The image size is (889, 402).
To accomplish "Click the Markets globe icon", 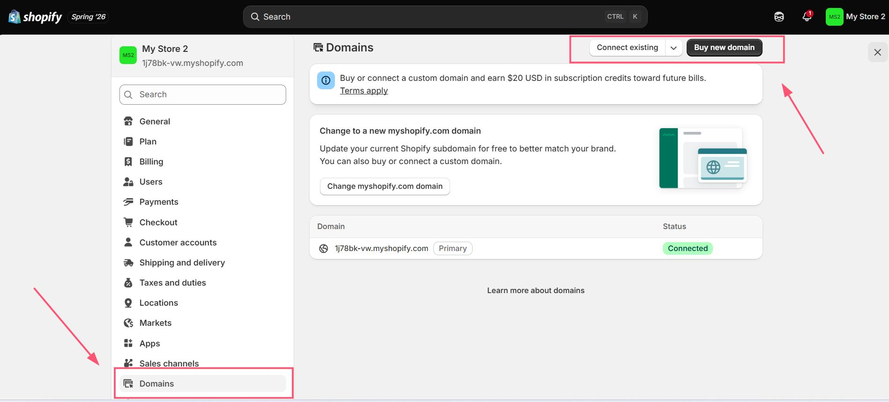I will tap(128, 323).
